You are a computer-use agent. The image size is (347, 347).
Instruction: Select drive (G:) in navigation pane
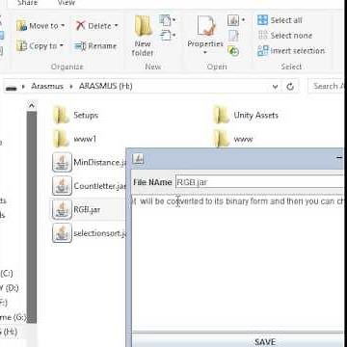(13, 317)
